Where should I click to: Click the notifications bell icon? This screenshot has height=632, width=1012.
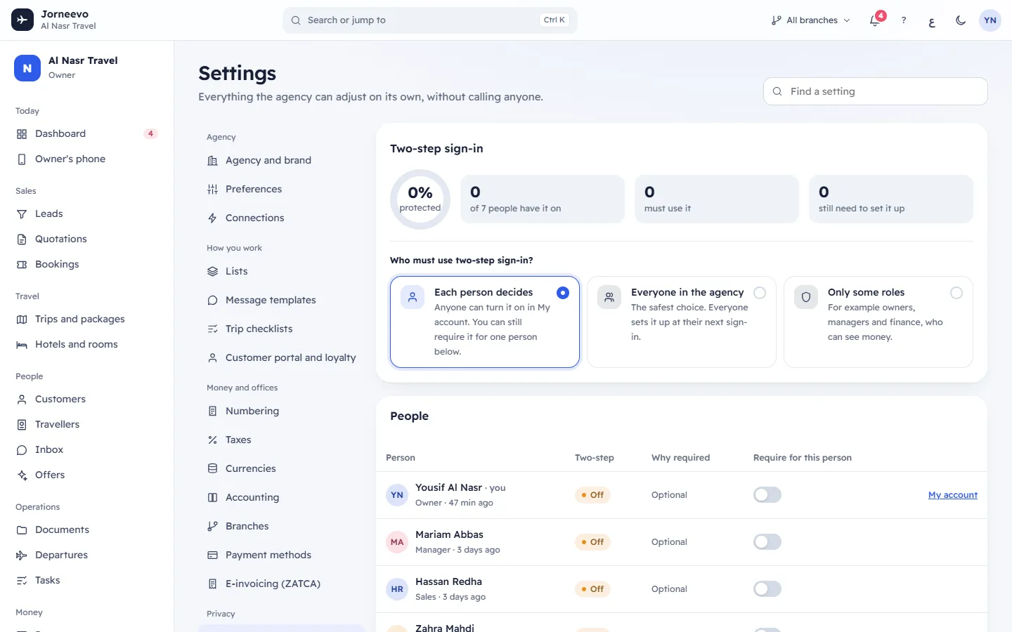pyautogui.click(x=875, y=20)
